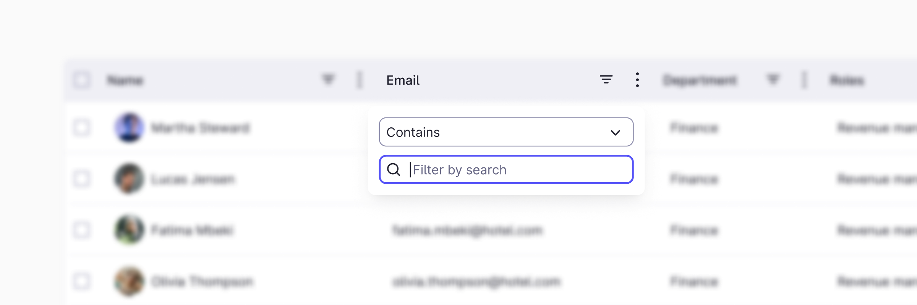Click Martha Steward's avatar
The width and height of the screenshot is (917, 305).
click(x=129, y=128)
